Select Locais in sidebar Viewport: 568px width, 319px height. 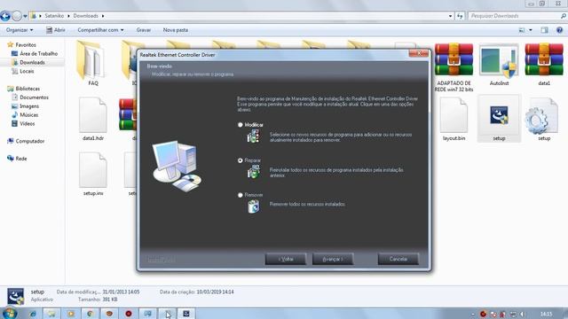[27, 71]
